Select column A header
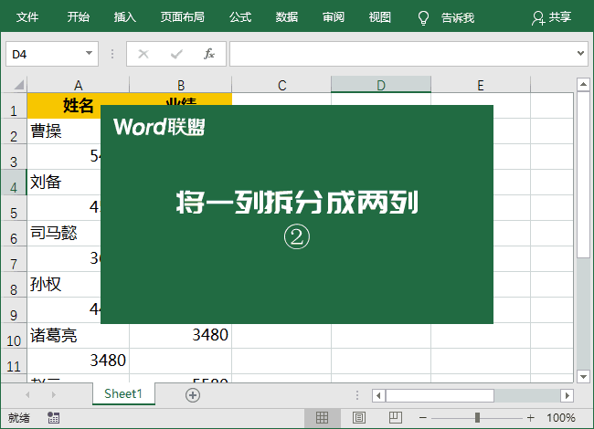 (x=78, y=85)
